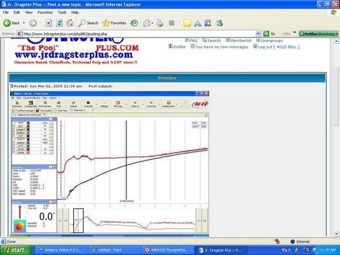The height and width of the screenshot is (255, 340).
Task: Click the RPM channel red color swatch
Action: [28, 123]
